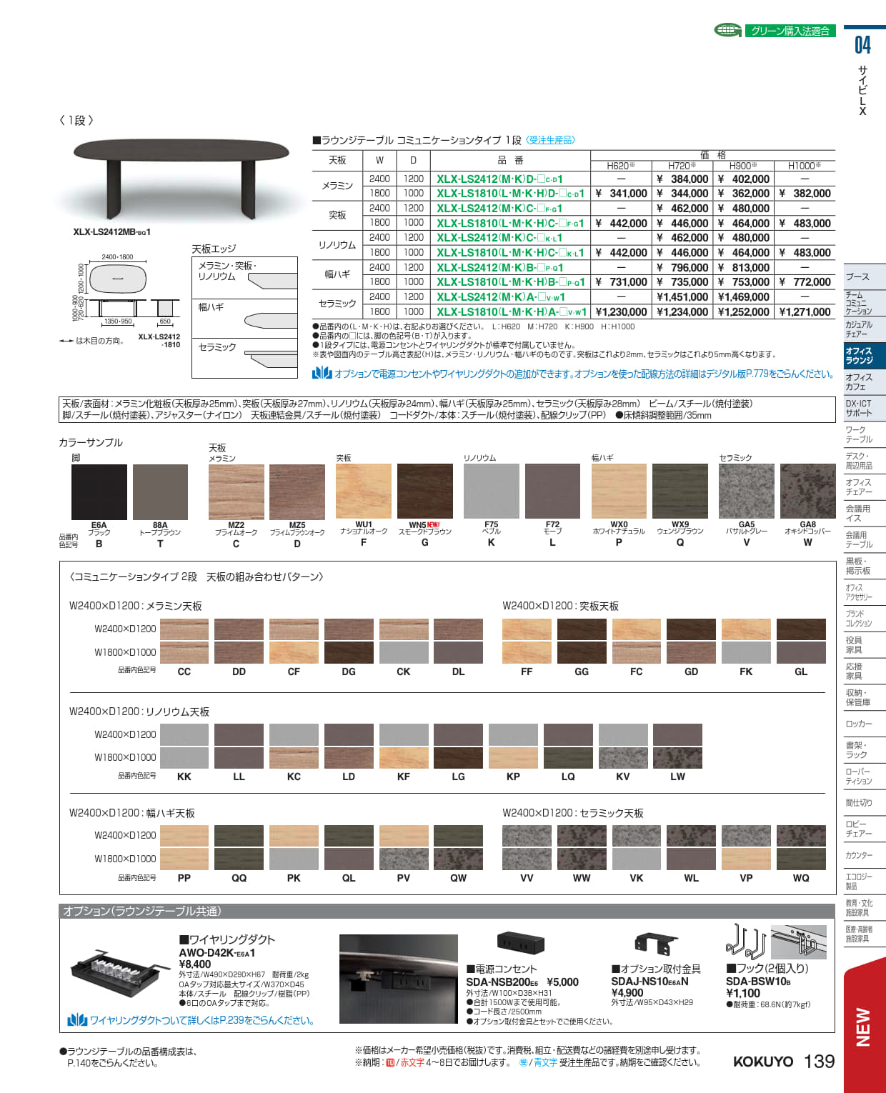Open the ロッカー side tab
Screen dimensions: 886x1093
pos(865,724)
